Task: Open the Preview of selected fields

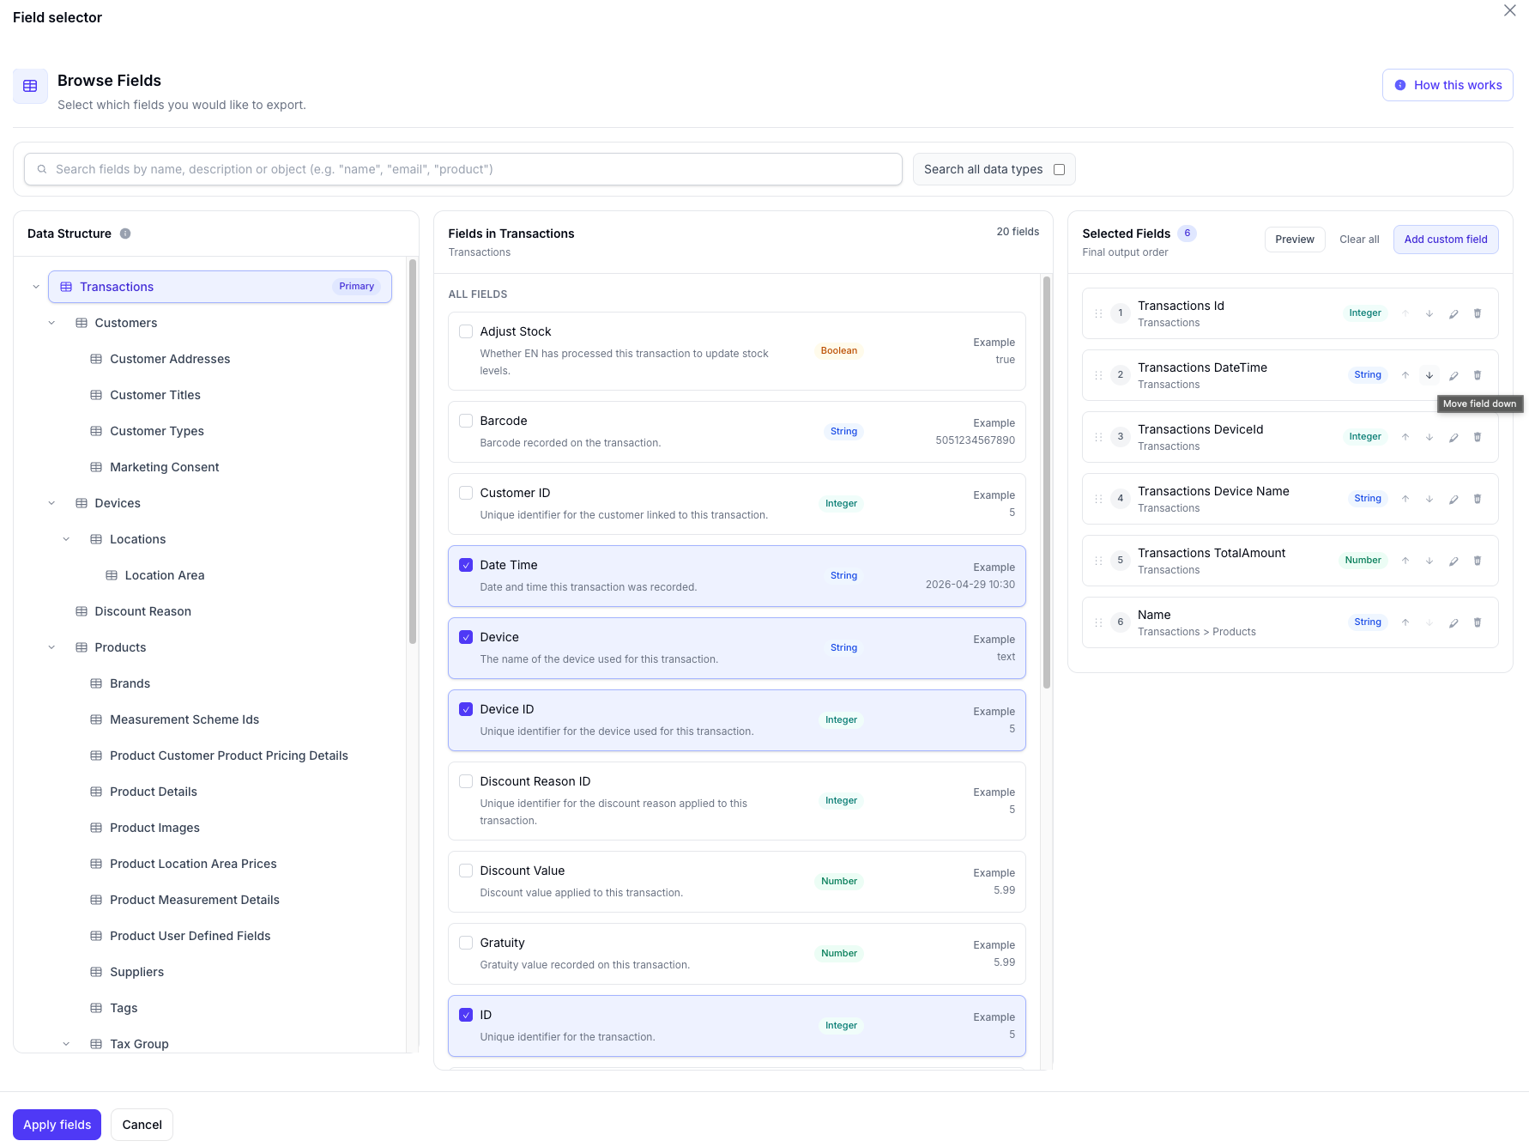Action: point(1294,240)
